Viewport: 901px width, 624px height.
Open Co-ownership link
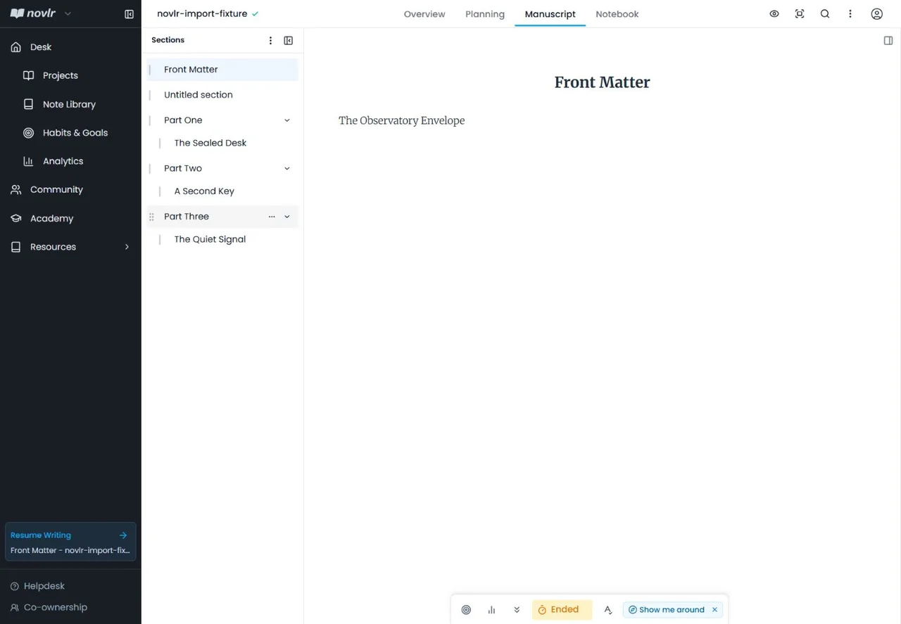pos(49,607)
